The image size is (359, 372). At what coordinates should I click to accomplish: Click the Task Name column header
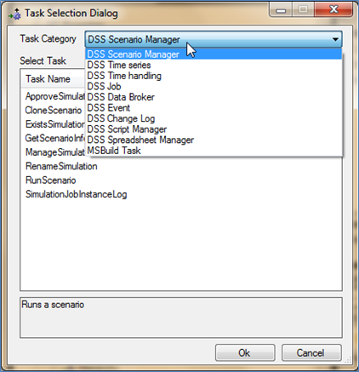coord(48,79)
